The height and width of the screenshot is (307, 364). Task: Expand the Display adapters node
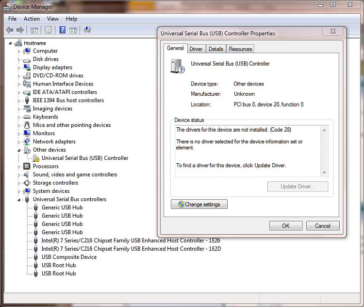click(x=19, y=68)
